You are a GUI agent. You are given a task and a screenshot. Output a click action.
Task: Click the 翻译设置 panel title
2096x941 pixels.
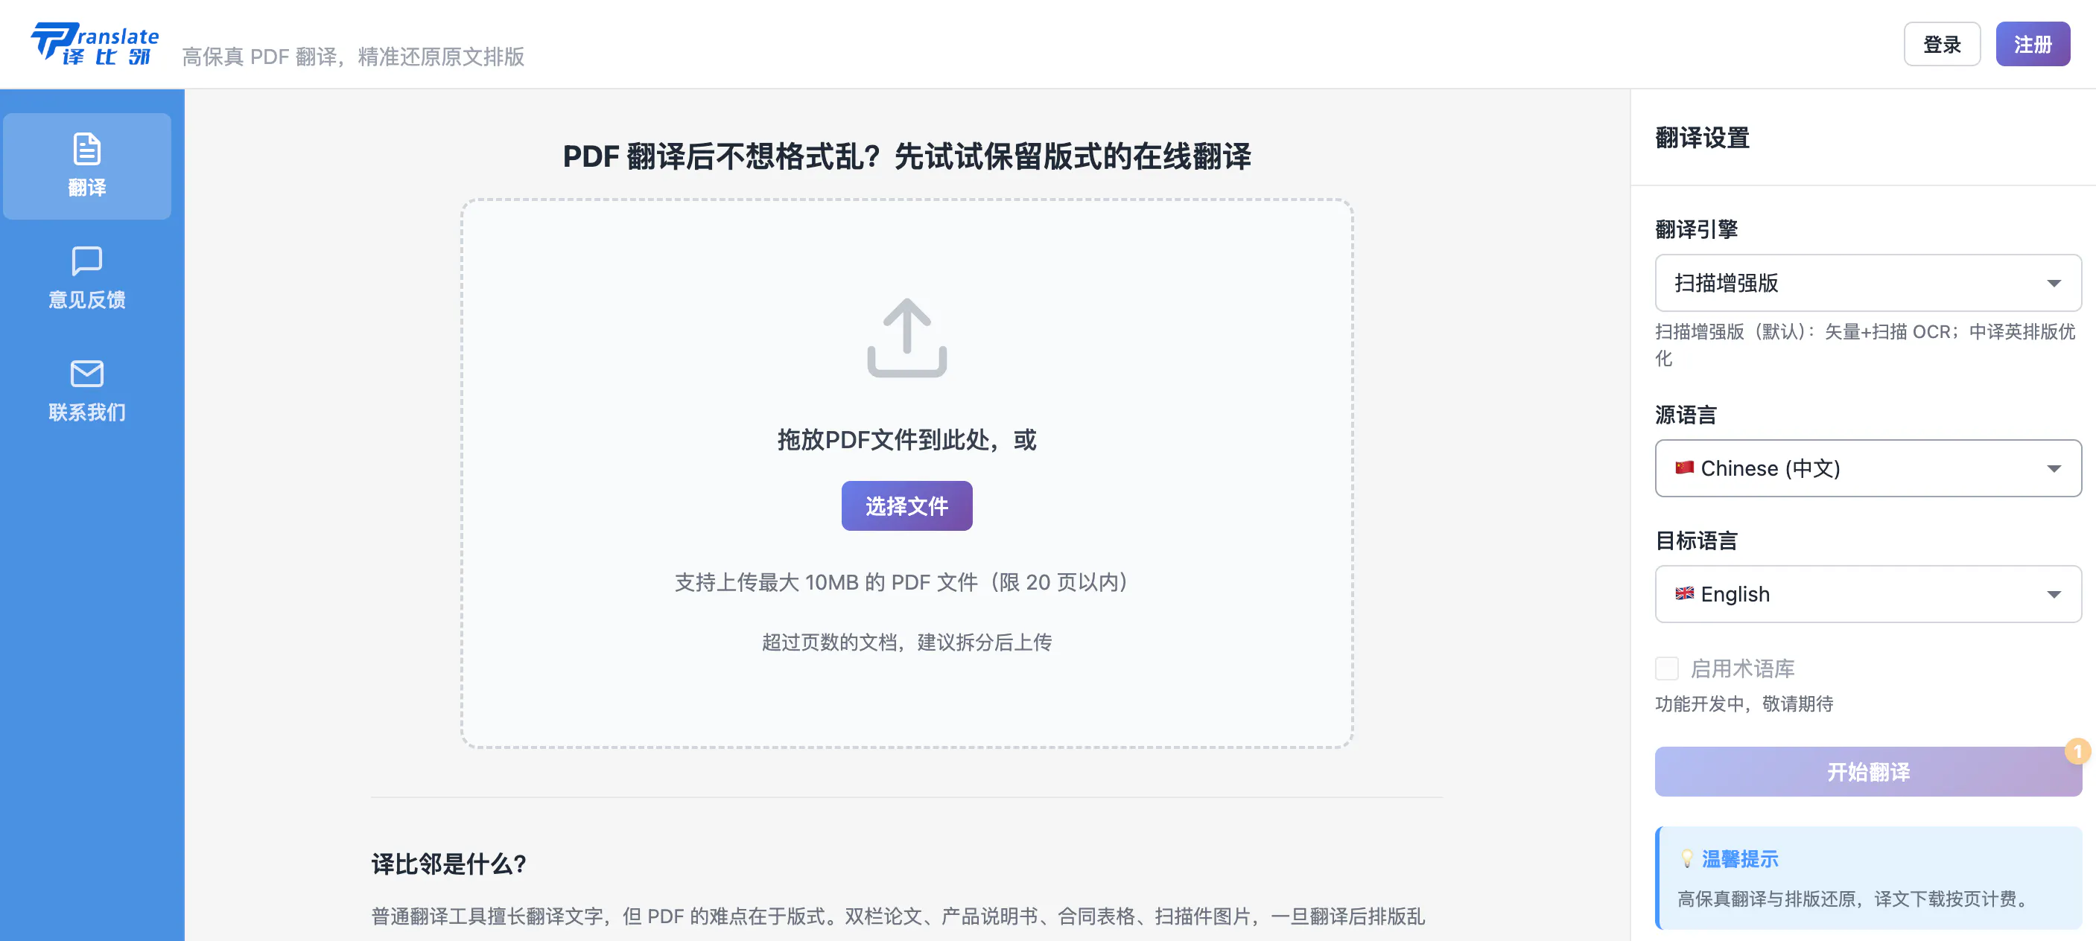click(x=1702, y=138)
